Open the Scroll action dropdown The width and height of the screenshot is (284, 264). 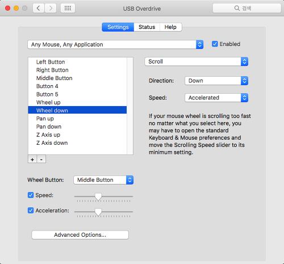[197, 61]
